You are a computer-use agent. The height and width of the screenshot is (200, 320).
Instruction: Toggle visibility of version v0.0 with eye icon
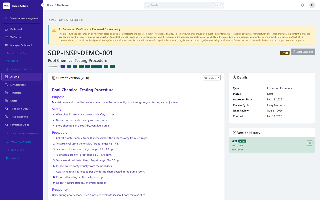[x=310, y=143]
